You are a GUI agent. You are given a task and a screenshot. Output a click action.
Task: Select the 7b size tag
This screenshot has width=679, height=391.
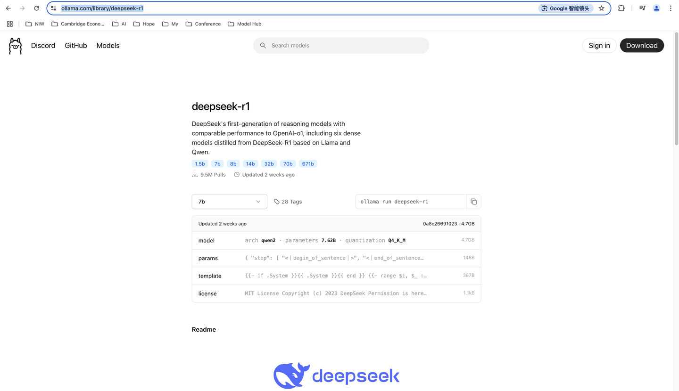(217, 164)
